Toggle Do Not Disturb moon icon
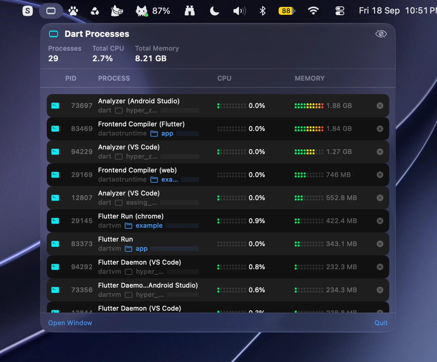 (x=214, y=11)
